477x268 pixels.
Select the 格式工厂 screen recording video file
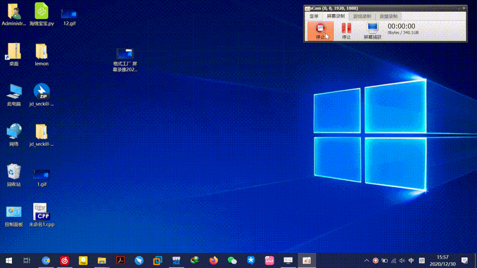[125, 60]
